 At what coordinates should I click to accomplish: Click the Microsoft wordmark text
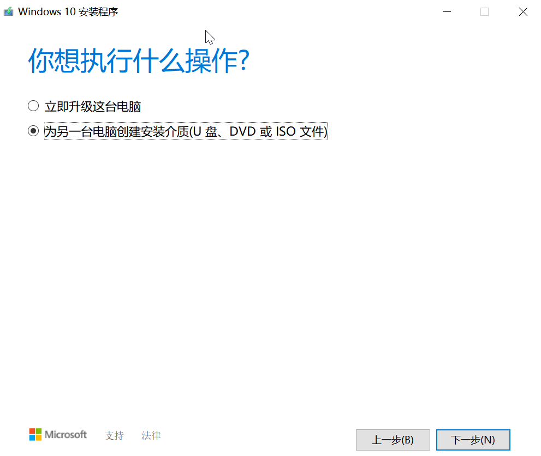66,435
